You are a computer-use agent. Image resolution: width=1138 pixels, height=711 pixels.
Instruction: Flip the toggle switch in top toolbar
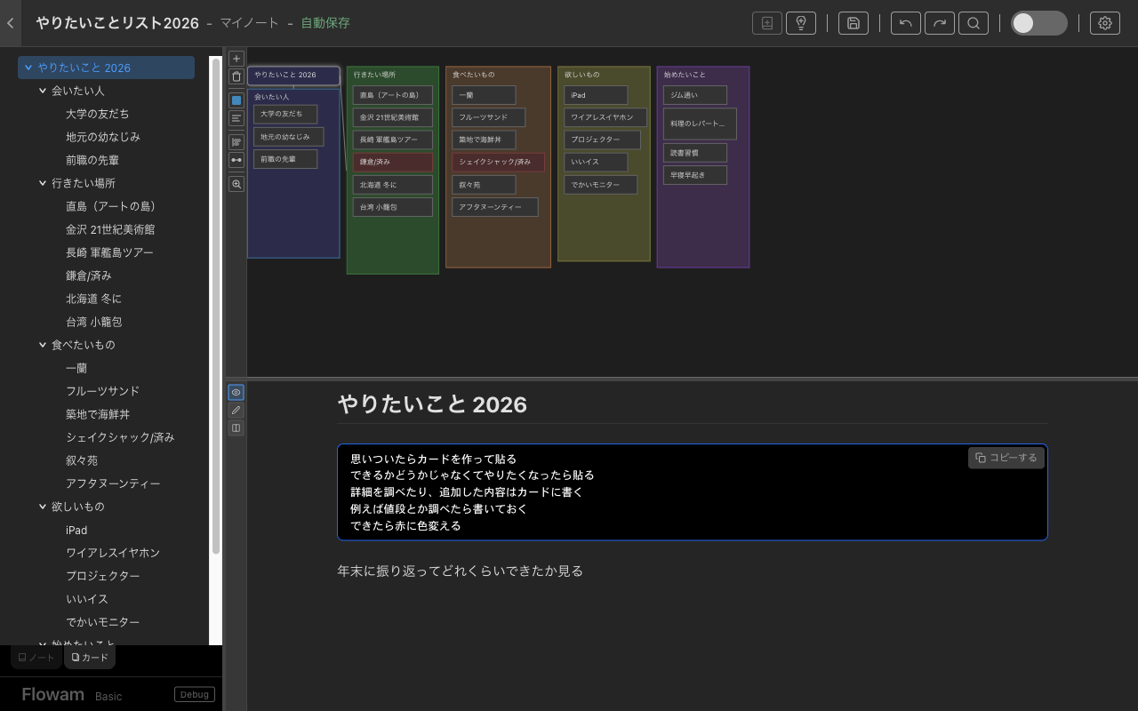pyautogui.click(x=1038, y=23)
